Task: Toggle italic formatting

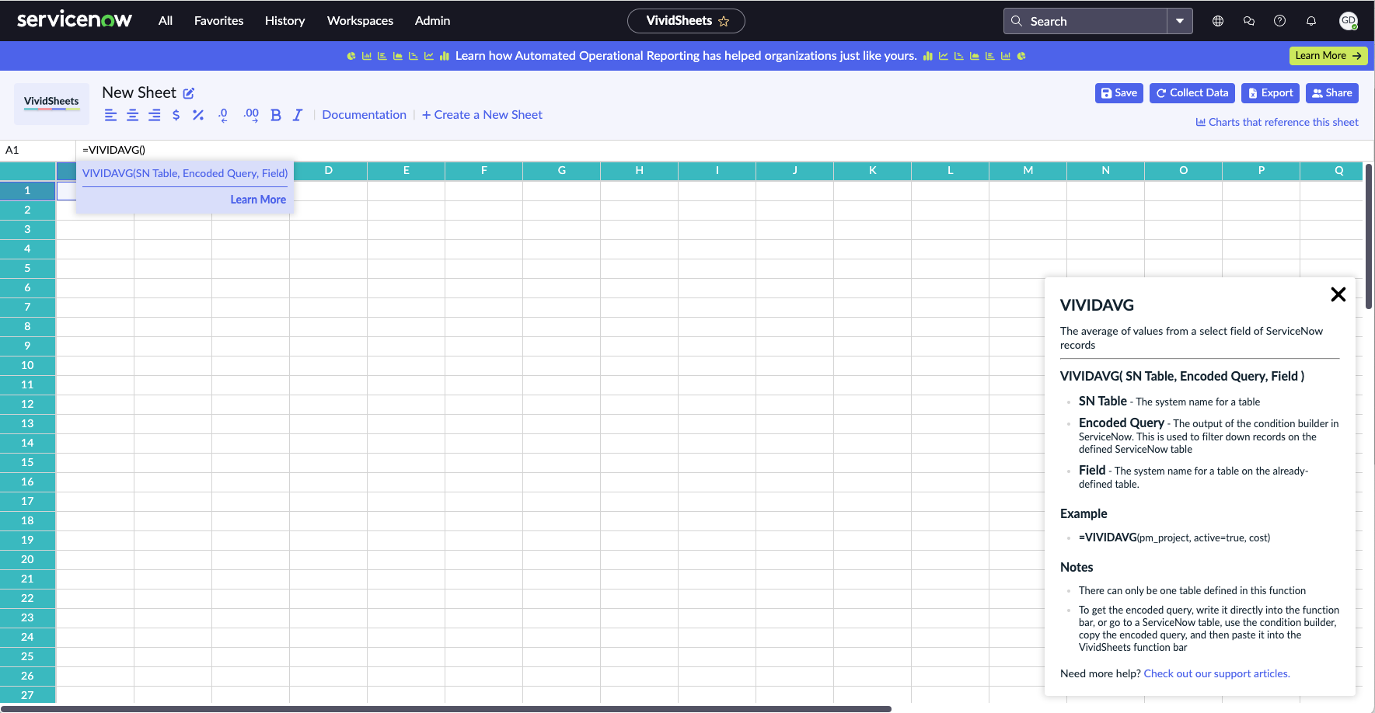Action: click(x=297, y=115)
